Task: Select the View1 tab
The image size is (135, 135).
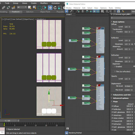Action: (69, 15)
